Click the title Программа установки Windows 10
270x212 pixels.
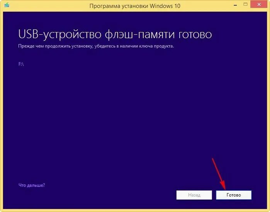(x=135, y=6)
